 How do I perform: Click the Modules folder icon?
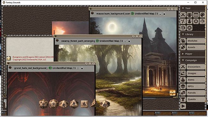(x=183, y=41)
